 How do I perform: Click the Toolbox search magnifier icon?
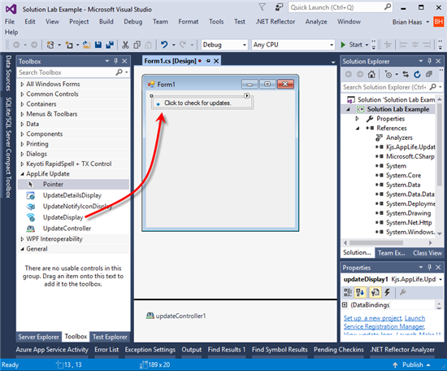point(119,72)
